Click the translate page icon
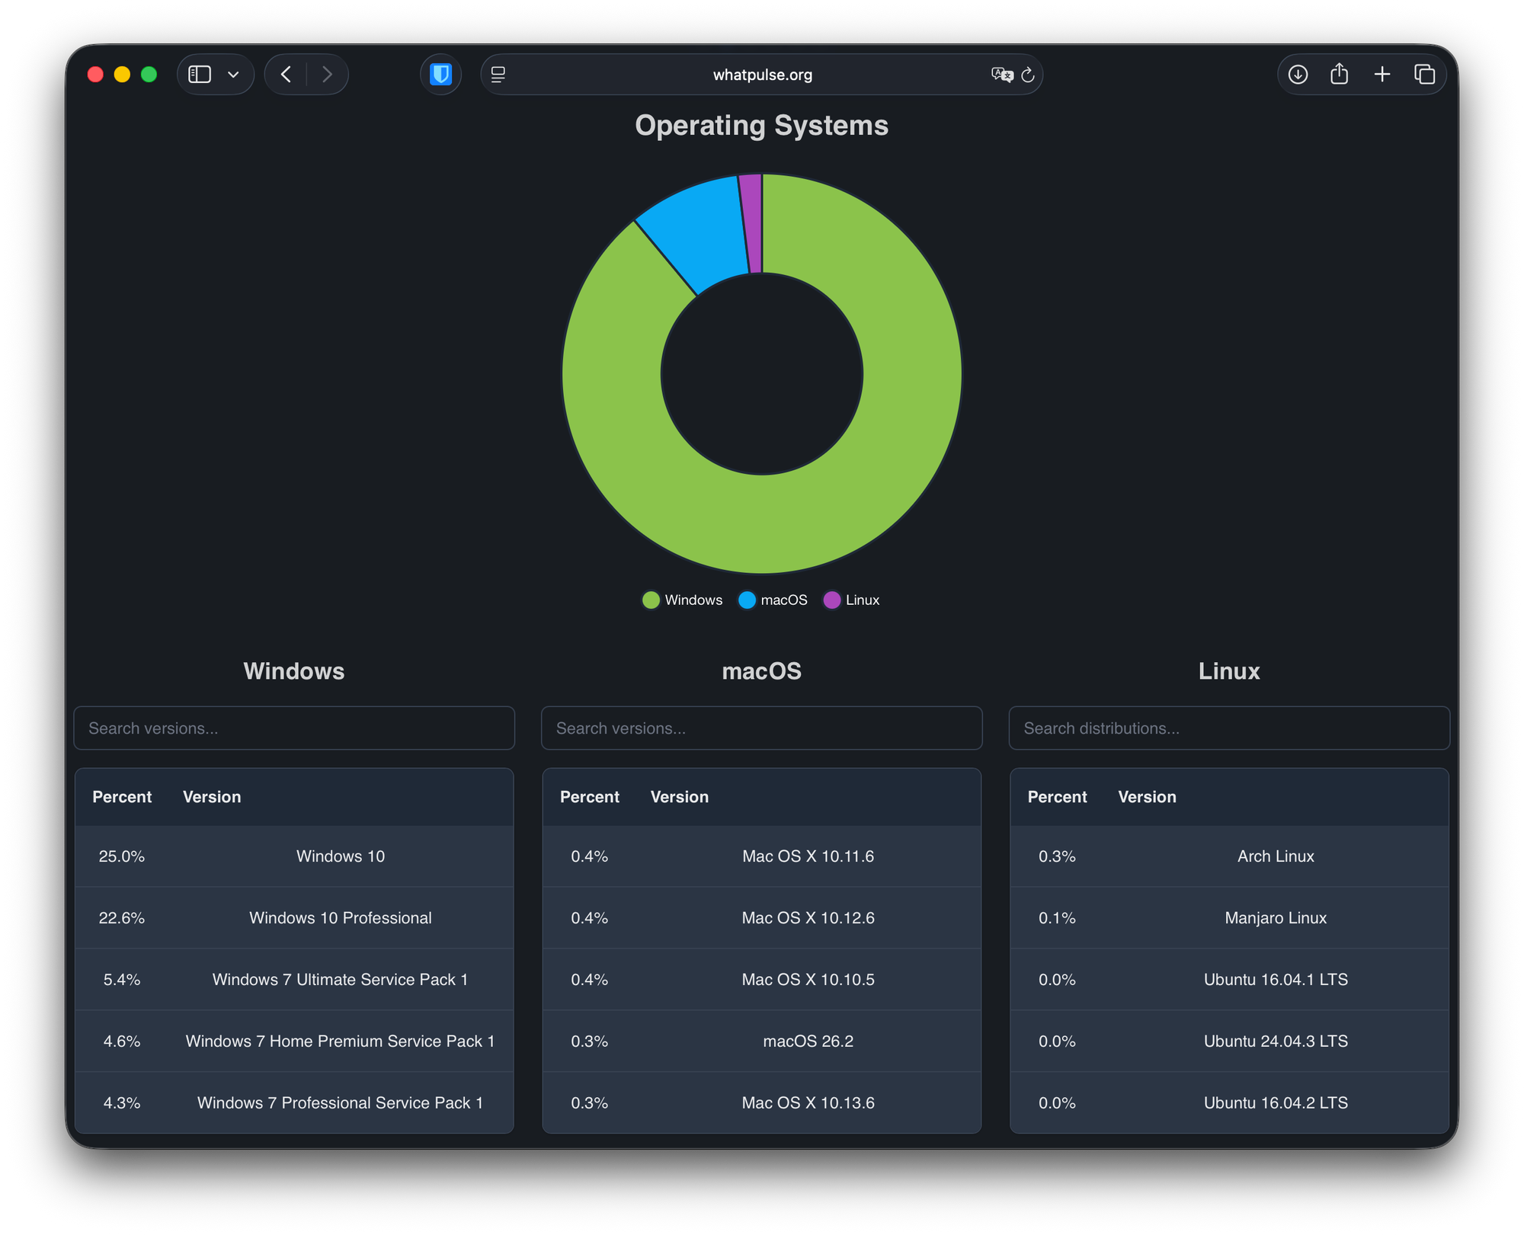This screenshot has width=1524, height=1235. pos(1001,75)
